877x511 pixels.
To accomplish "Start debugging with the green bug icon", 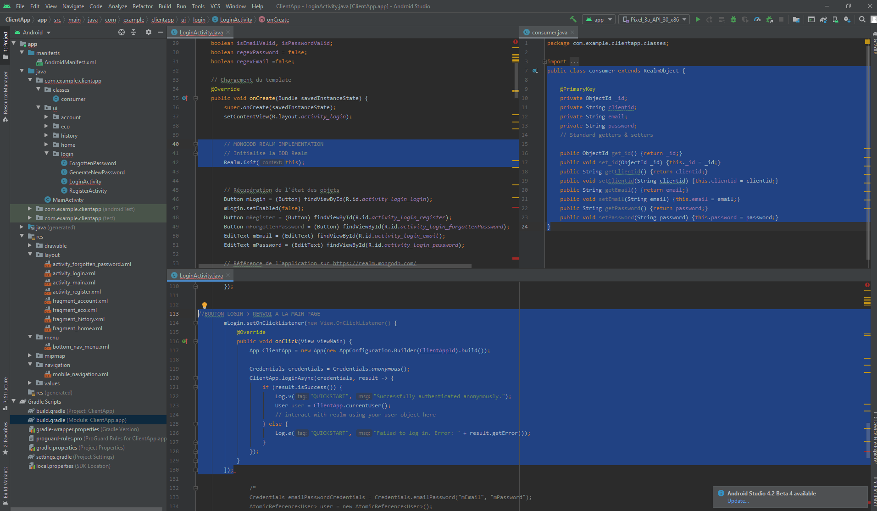I will click(x=733, y=19).
